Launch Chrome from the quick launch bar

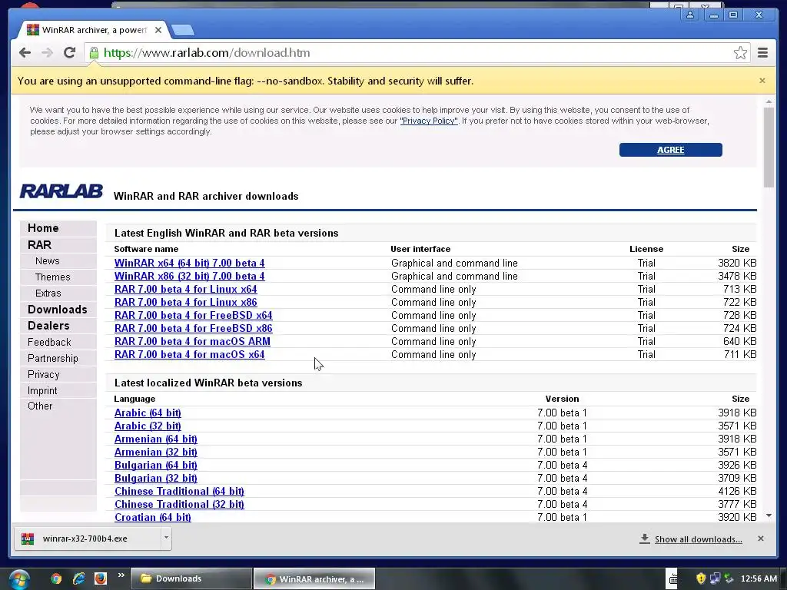tap(55, 579)
